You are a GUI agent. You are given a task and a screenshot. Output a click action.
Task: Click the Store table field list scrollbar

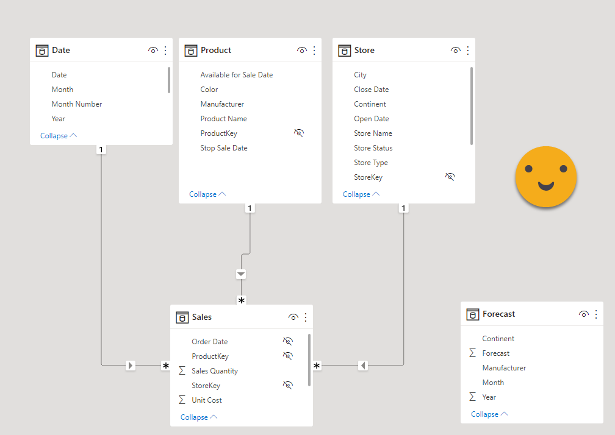472,106
